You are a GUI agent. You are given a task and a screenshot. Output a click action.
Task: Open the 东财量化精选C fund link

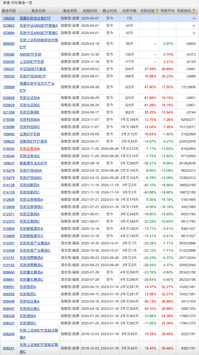coord(31,280)
